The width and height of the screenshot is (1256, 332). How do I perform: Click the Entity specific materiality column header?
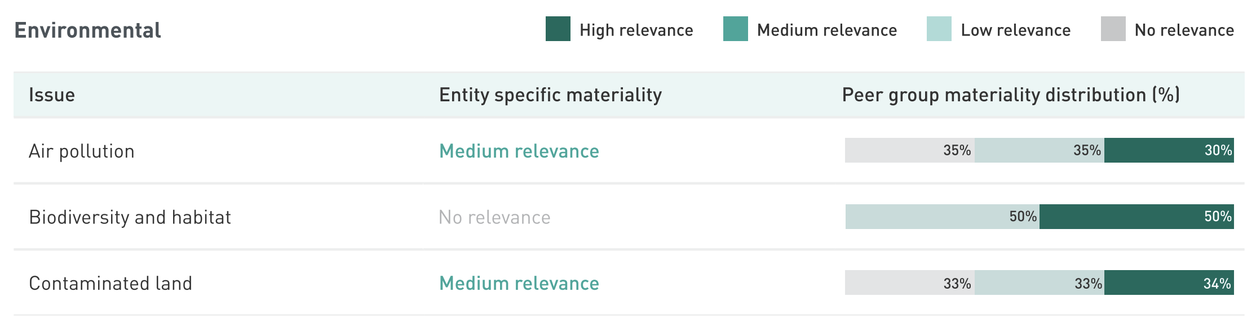point(550,95)
